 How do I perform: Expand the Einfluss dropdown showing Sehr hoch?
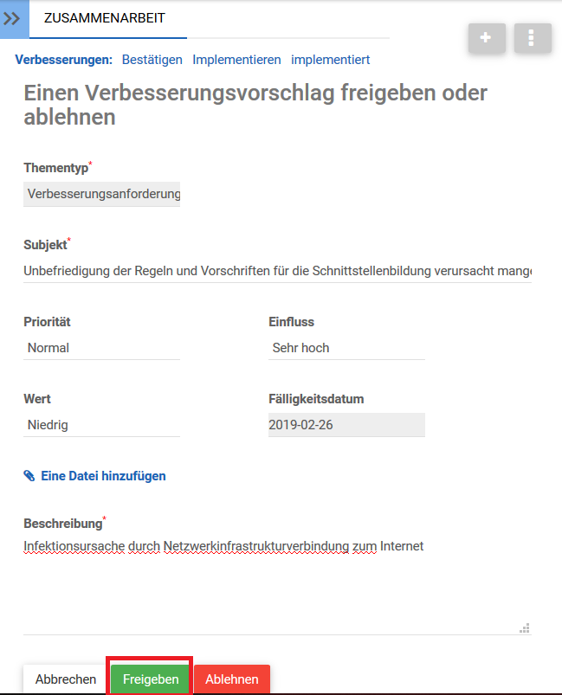pos(346,348)
